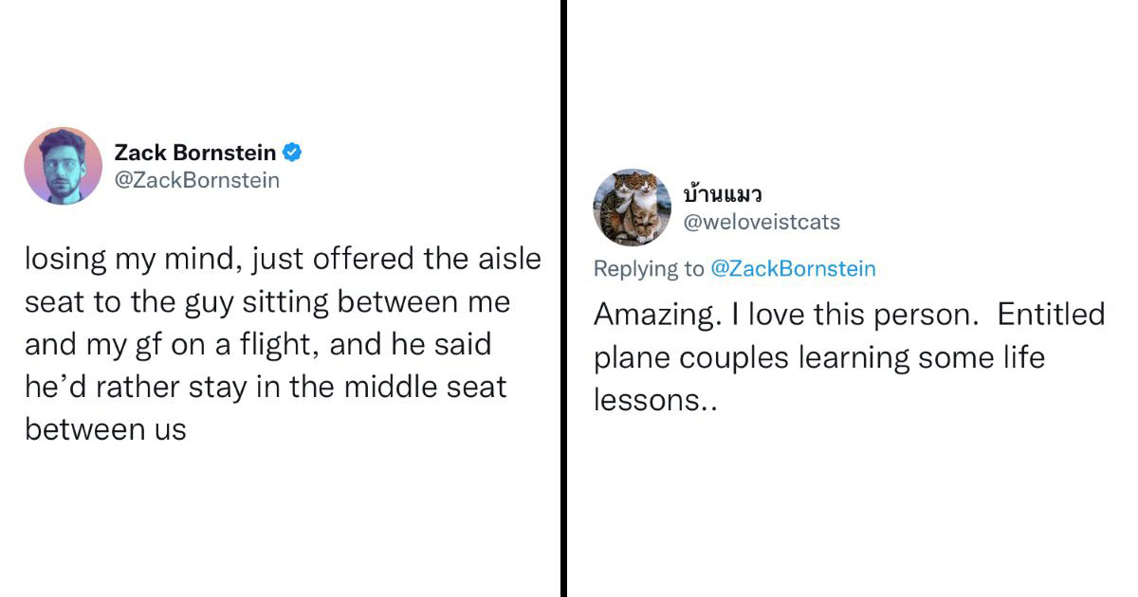Open the cats profile picture
1138x597 pixels.
tap(632, 208)
